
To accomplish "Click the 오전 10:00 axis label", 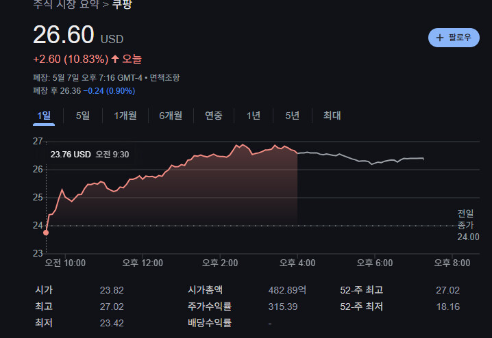I will (65, 263).
